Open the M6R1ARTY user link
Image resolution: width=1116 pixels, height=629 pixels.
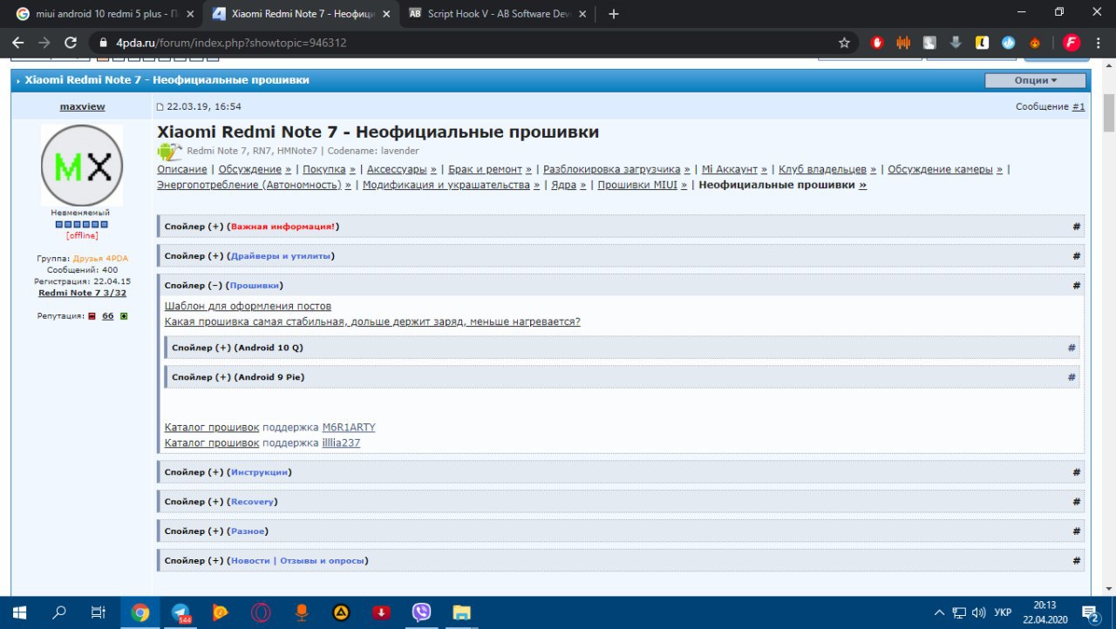pyautogui.click(x=349, y=427)
